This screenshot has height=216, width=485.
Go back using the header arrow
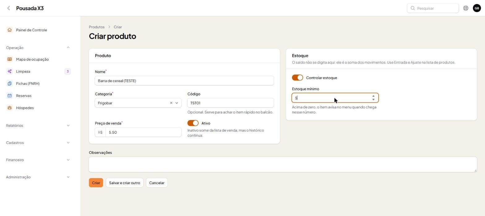click(x=9, y=8)
